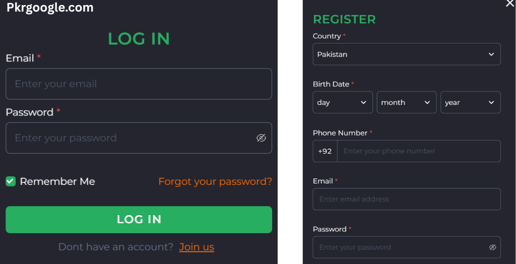The height and width of the screenshot is (264, 516).
Task: Click the register email address field
Action: pyautogui.click(x=406, y=199)
